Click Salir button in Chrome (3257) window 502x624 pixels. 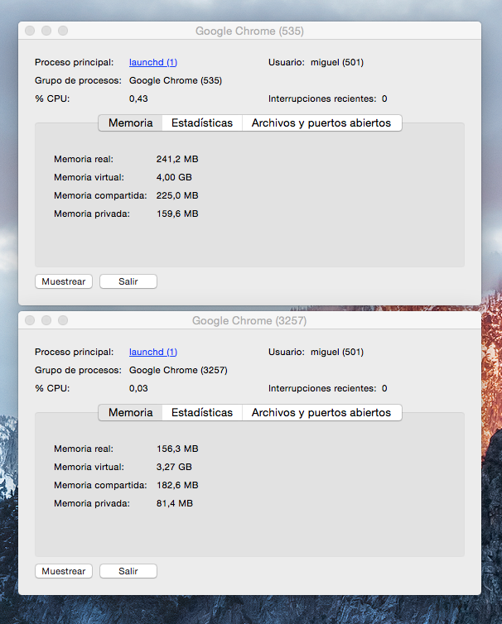128,571
